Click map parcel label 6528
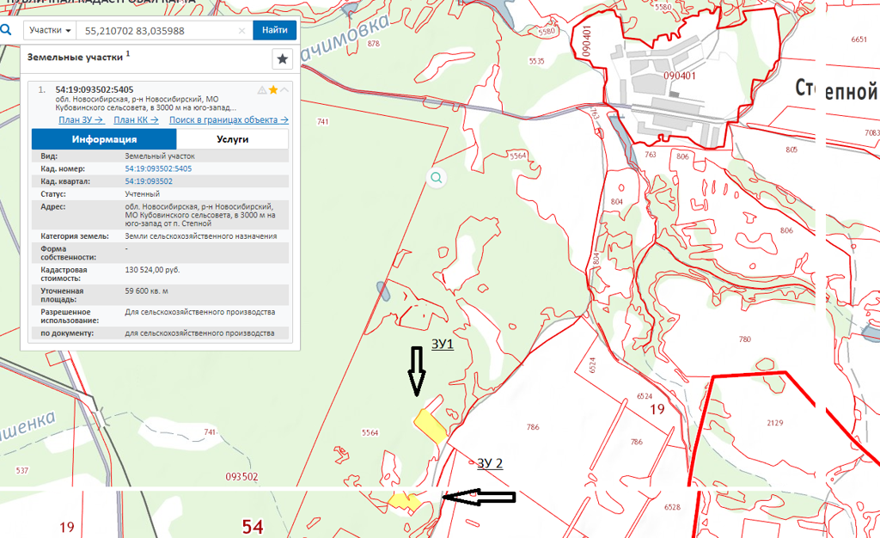 672,507
